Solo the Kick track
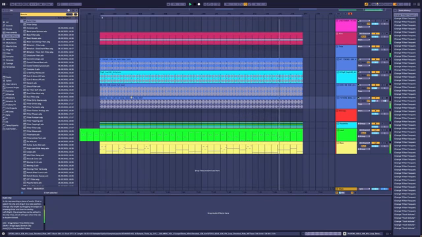422x237 pixels. click(382, 34)
